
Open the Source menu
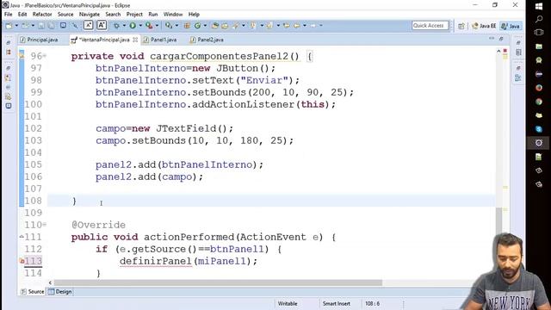pyautogui.click(x=65, y=15)
